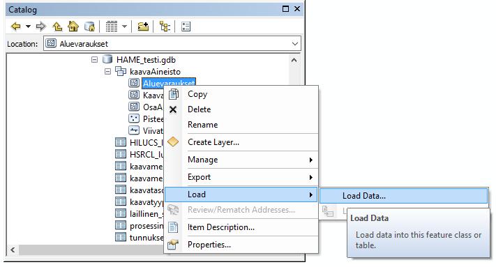Collapse the kaavaAineisto feature dataset
This screenshot has height=267, width=496.
[x=107, y=72]
